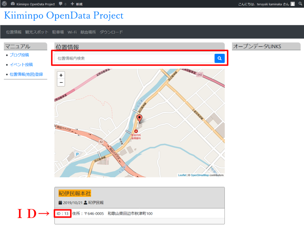Open 新規 menu in admin bar
Viewport: 304px width, 226px height.
77,4
